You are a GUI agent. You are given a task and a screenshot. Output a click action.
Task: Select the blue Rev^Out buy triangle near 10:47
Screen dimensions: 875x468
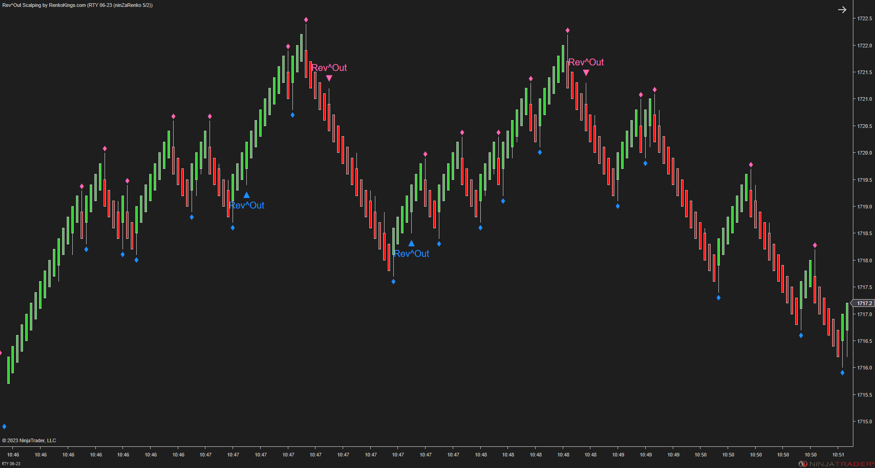point(247,195)
